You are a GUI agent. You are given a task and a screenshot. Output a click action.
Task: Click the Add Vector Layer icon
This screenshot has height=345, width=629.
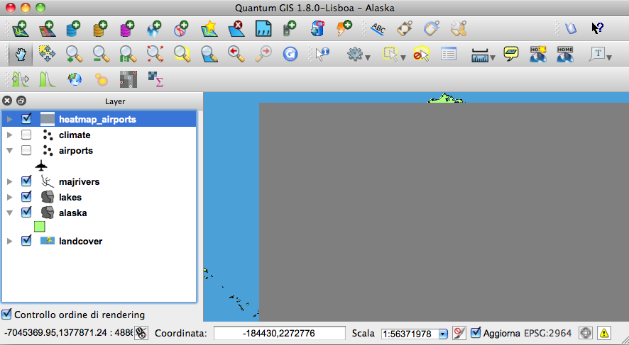click(x=20, y=29)
